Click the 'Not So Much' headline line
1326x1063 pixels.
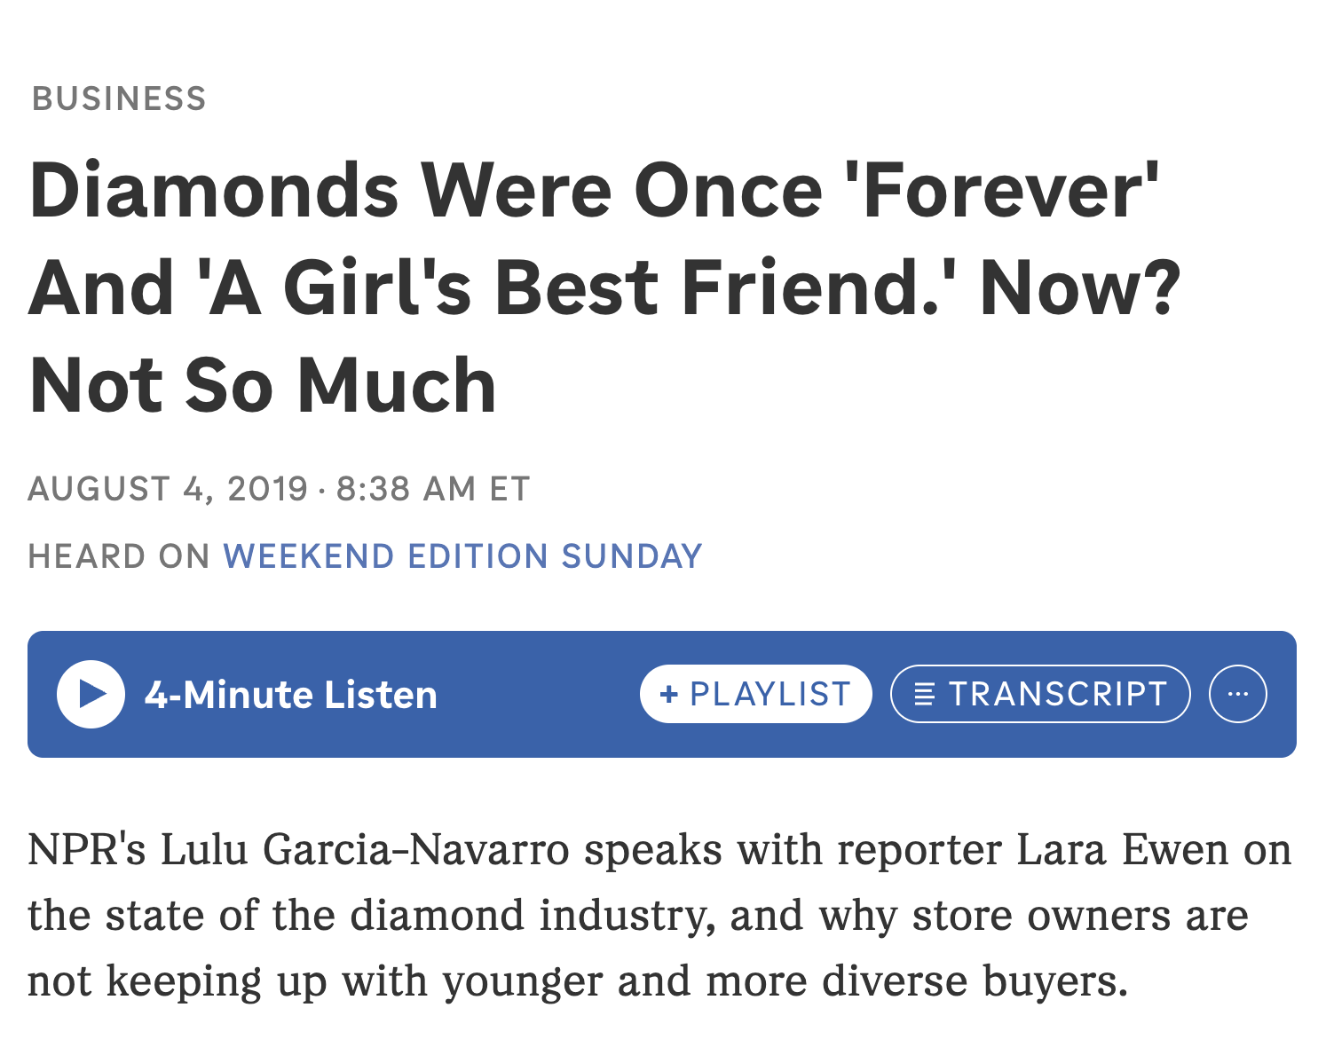pyautogui.click(x=263, y=386)
